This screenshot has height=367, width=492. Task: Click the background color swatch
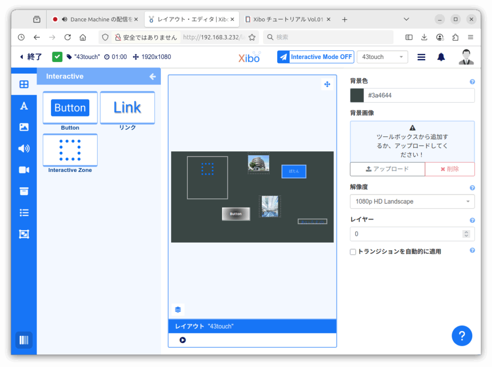[357, 96]
